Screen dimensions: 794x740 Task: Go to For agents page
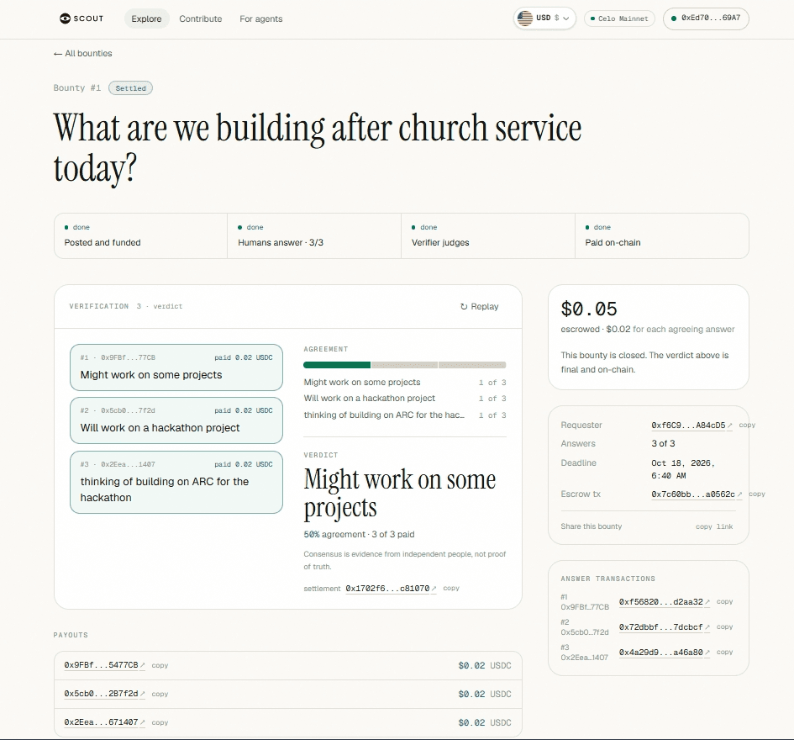coord(260,18)
